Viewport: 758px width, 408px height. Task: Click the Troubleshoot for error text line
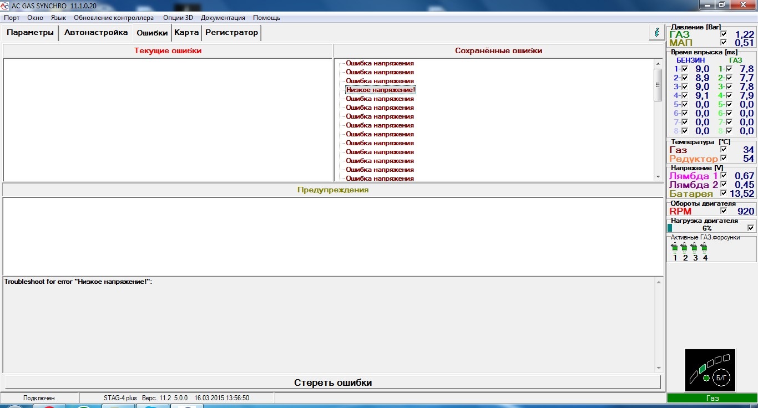78,282
